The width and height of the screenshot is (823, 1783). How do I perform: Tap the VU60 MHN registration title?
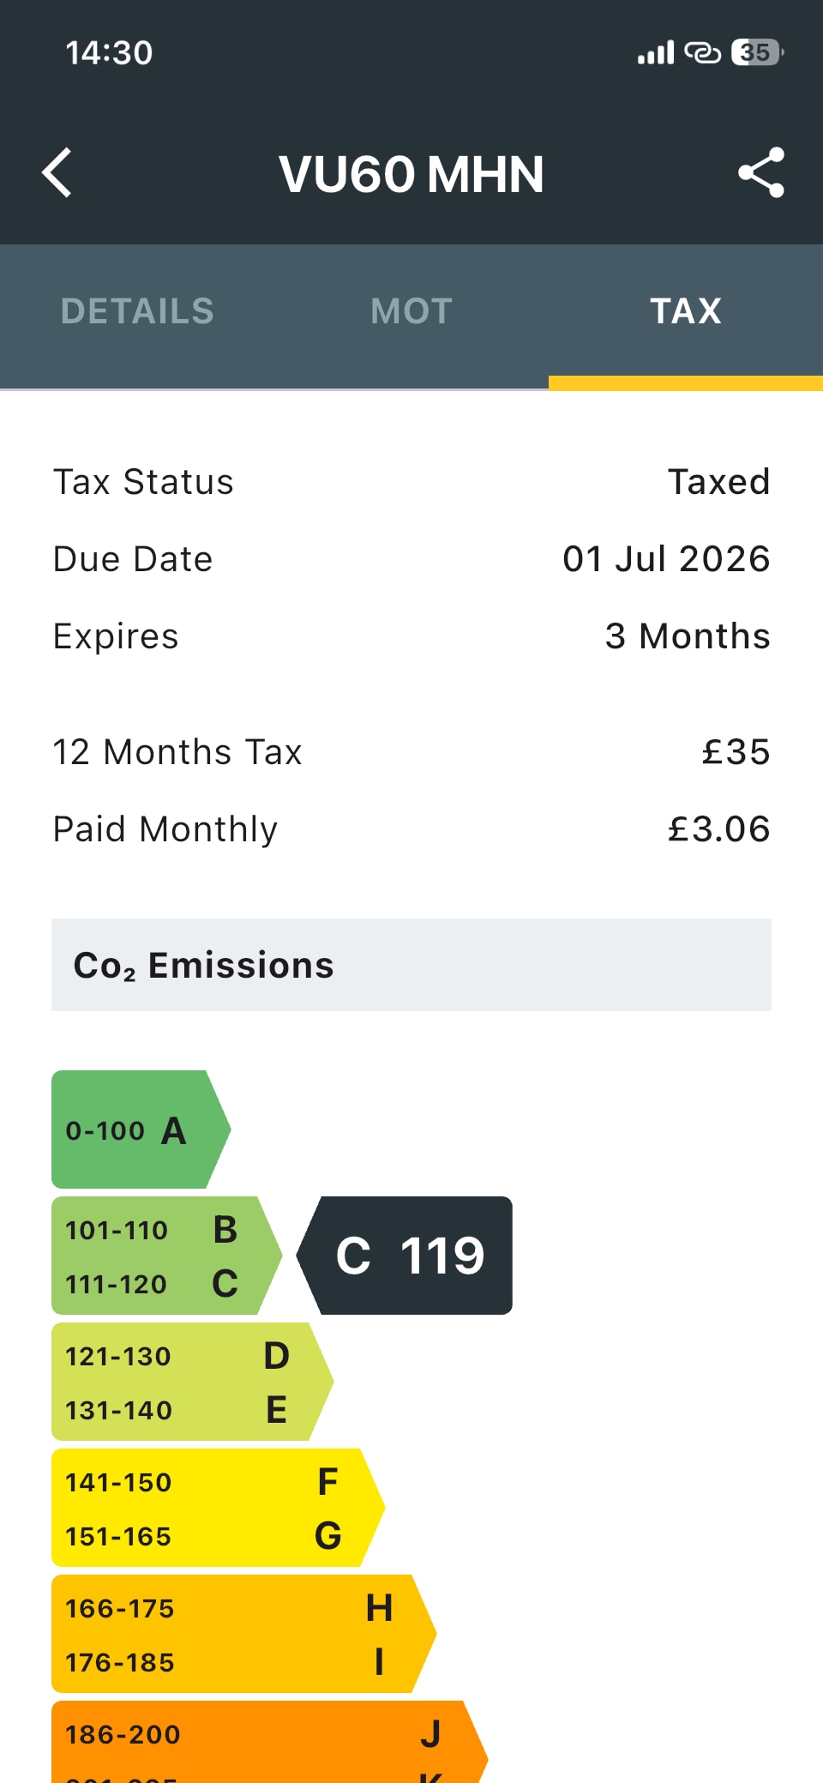[x=411, y=174]
